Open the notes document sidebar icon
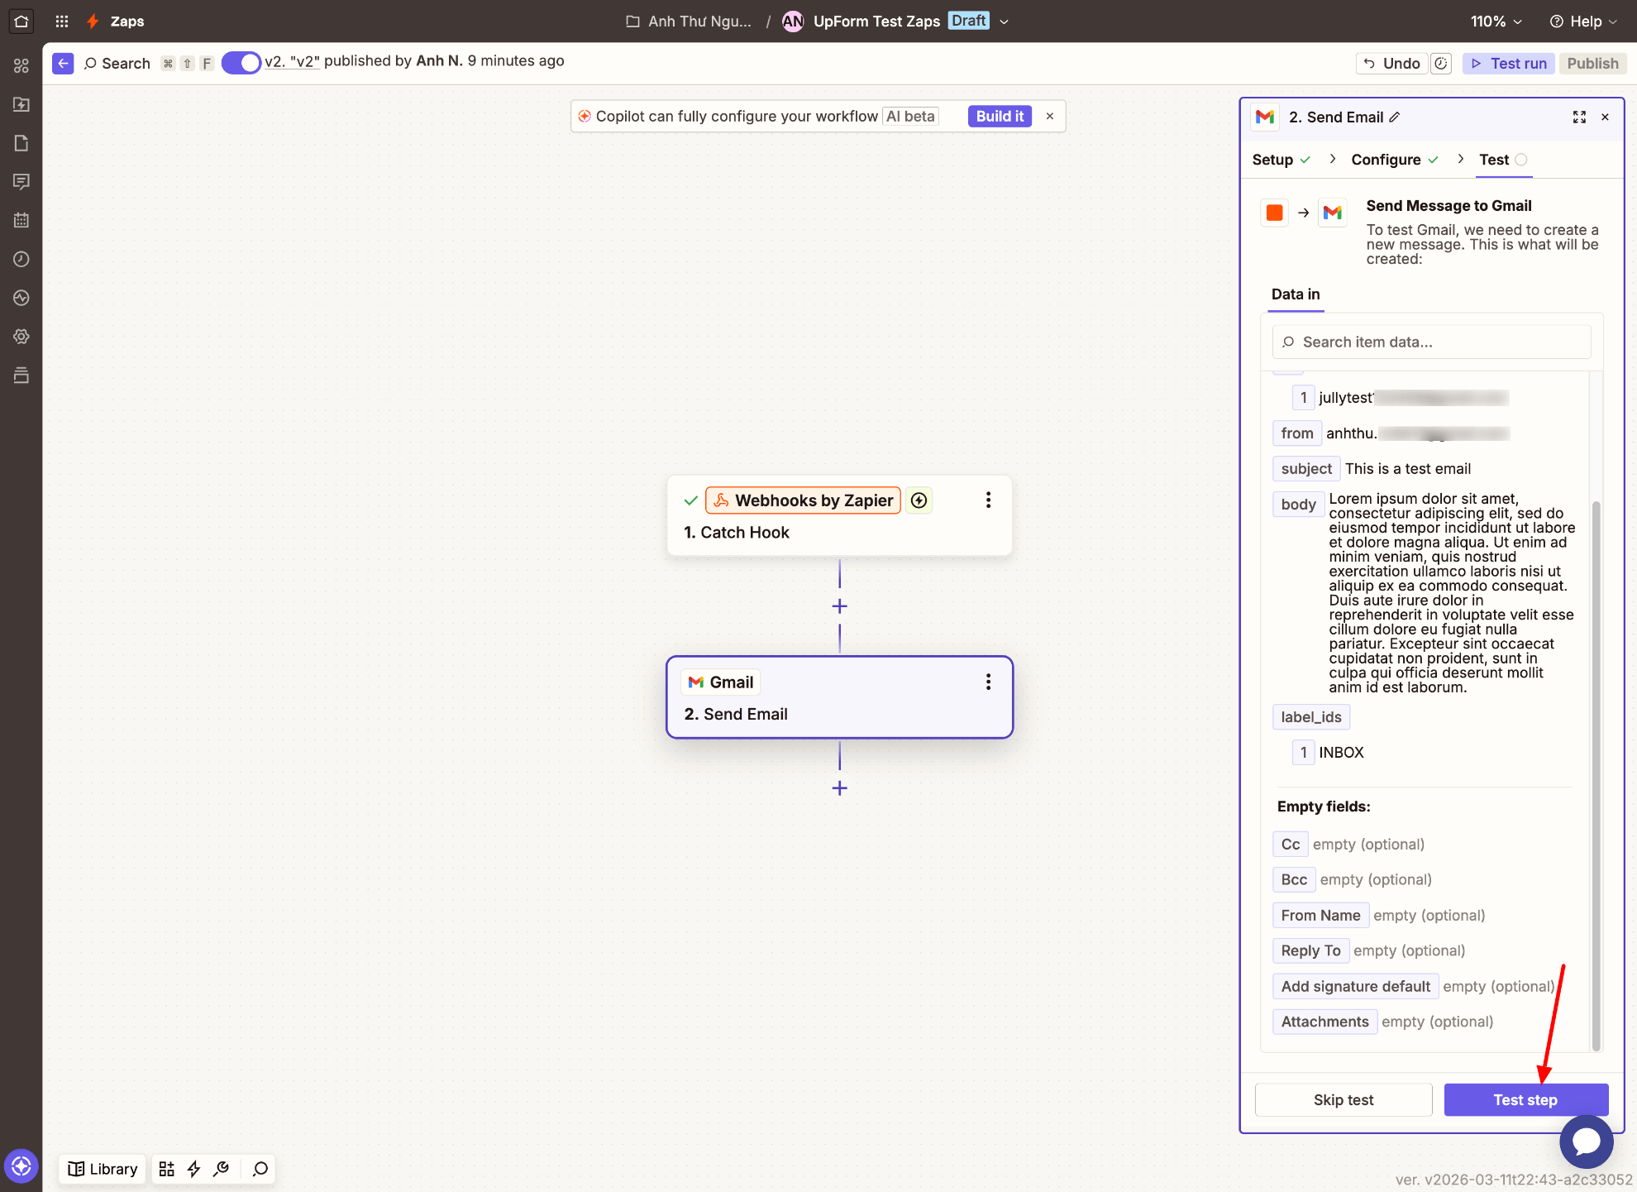The width and height of the screenshot is (1637, 1192). tap(21, 143)
